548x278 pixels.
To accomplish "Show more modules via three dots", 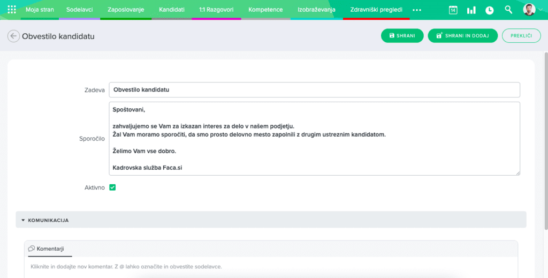I will point(417,10).
